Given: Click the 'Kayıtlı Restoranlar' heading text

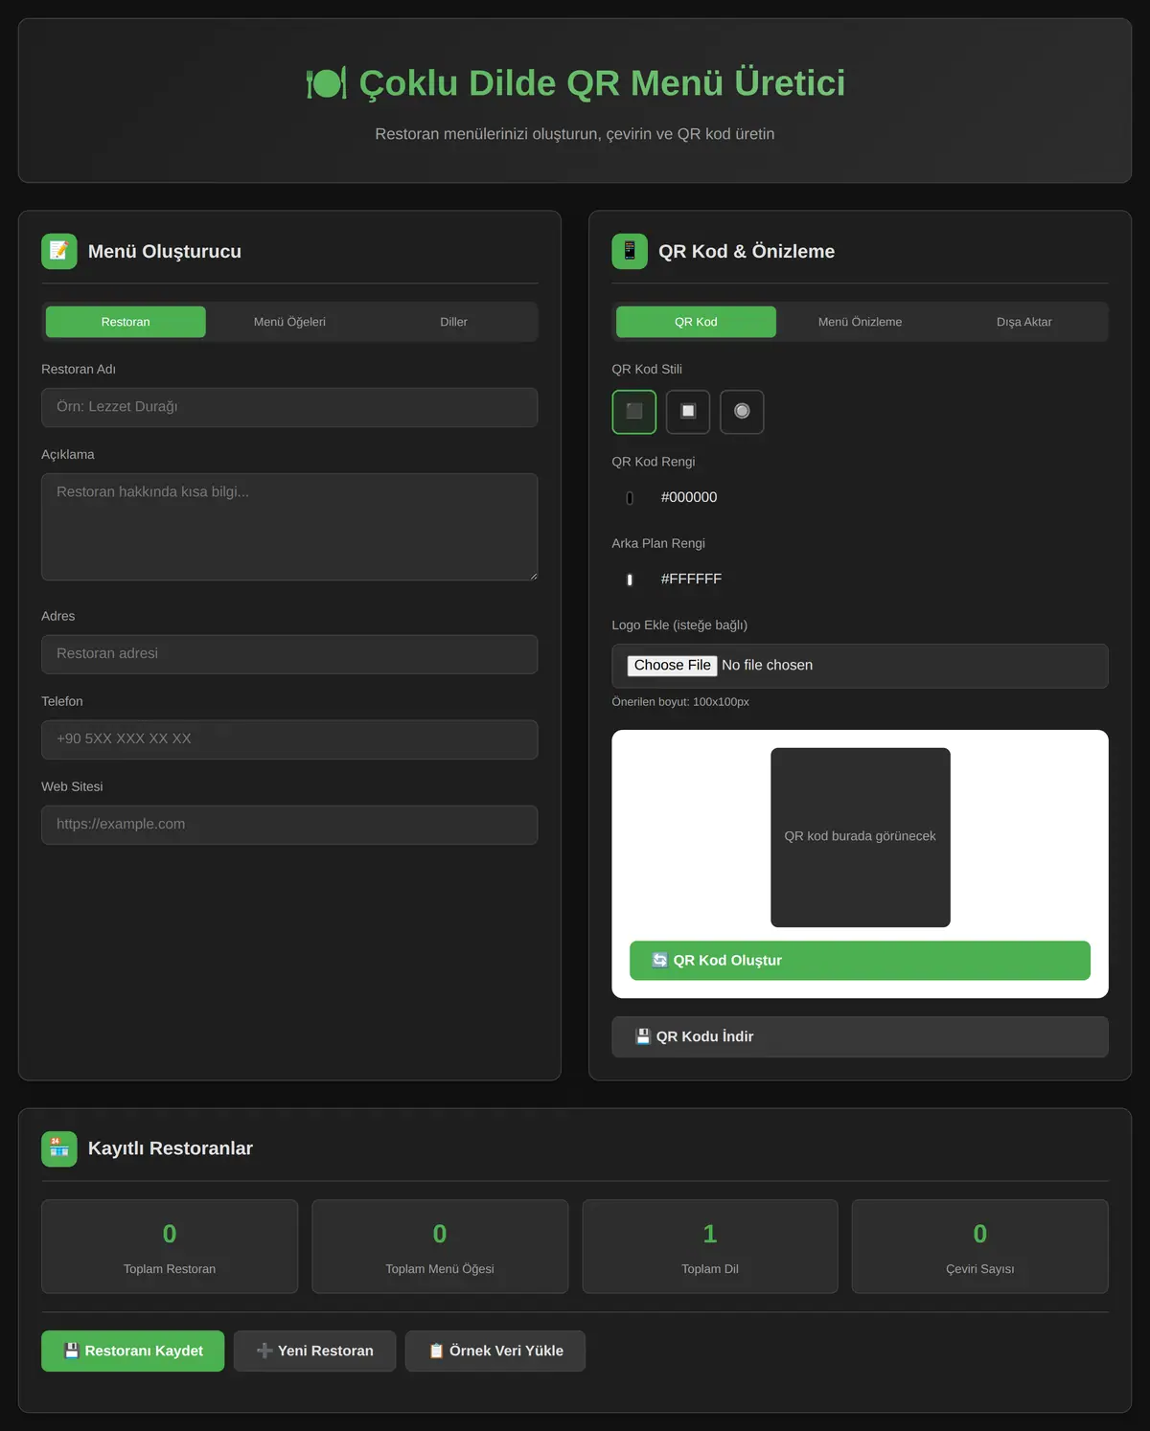Looking at the screenshot, I should click(171, 1148).
